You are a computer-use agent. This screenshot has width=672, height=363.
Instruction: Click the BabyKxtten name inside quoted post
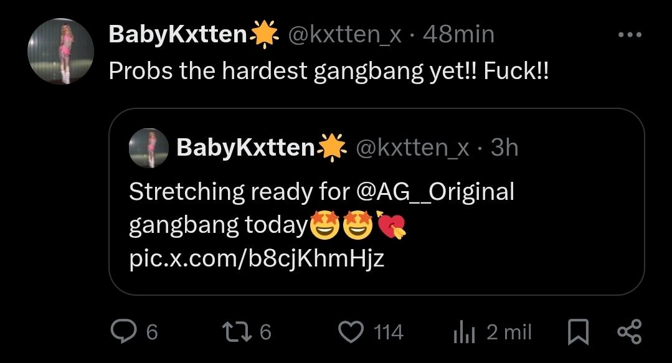point(245,148)
